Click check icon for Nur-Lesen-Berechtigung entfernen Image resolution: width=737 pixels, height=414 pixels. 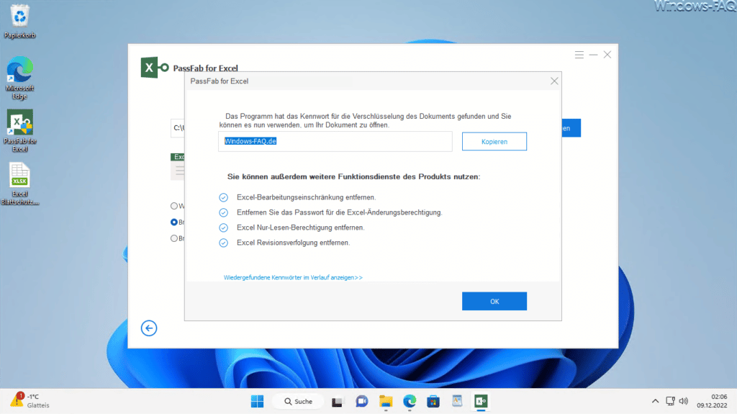(x=223, y=228)
